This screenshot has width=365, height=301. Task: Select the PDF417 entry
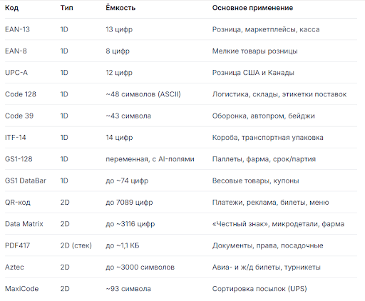tap(17, 245)
